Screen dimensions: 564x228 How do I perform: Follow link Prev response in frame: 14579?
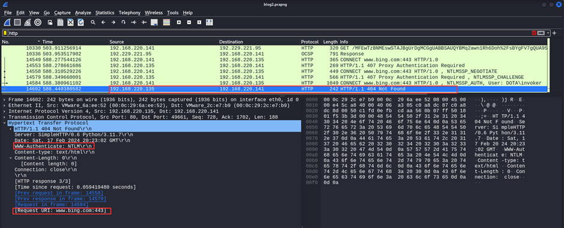[x=61, y=199]
